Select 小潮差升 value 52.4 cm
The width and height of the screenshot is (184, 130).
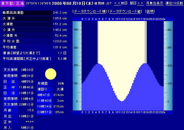click(x=61, y=36)
